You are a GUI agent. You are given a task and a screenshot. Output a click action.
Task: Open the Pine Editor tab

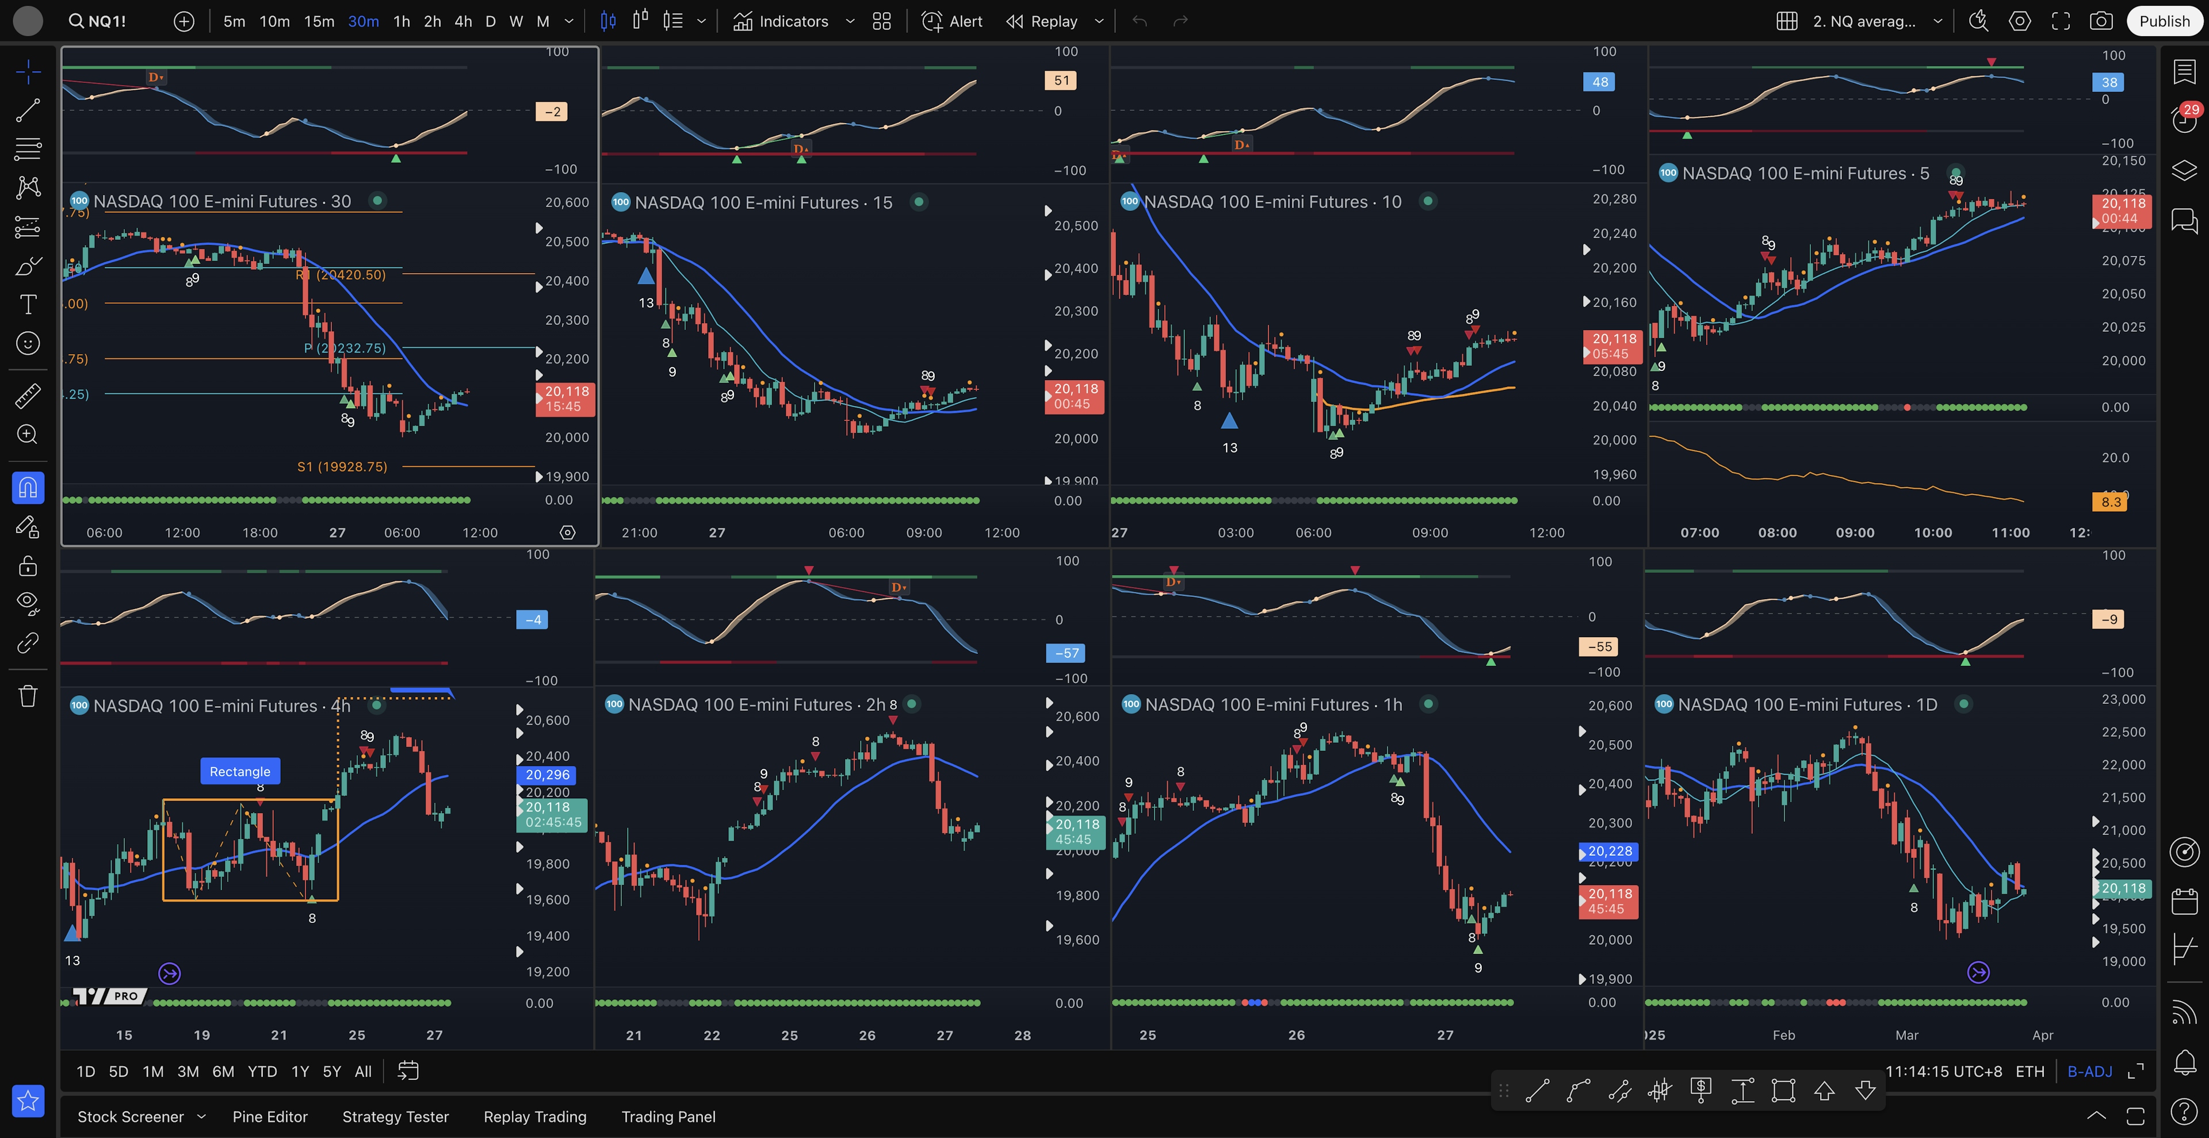point(269,1117)
